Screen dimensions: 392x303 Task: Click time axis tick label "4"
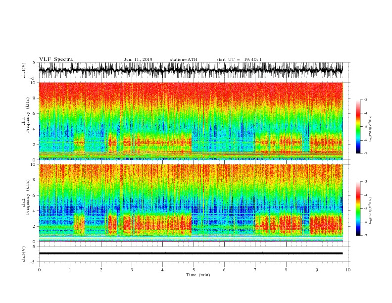(x=162, y=270)
